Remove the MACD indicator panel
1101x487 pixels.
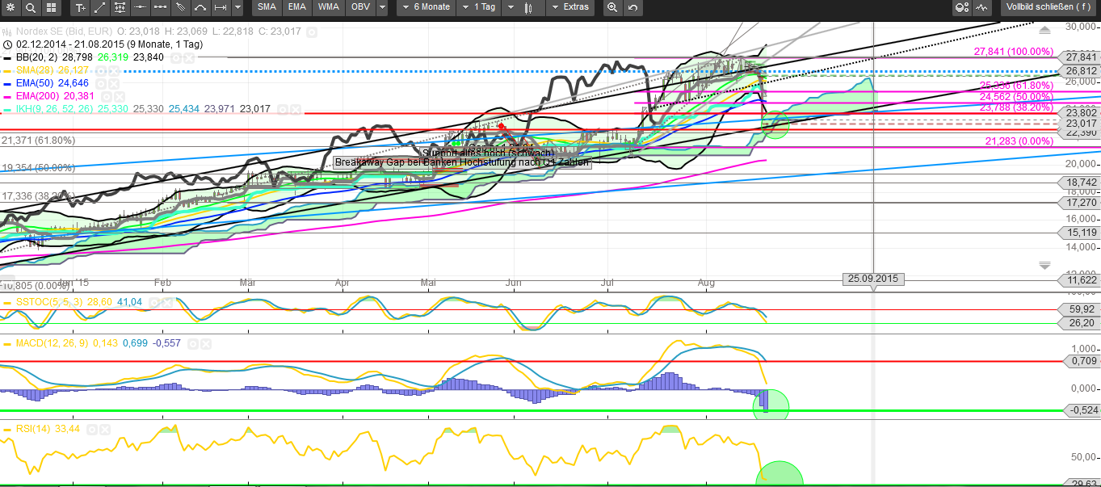click(206, 344)
